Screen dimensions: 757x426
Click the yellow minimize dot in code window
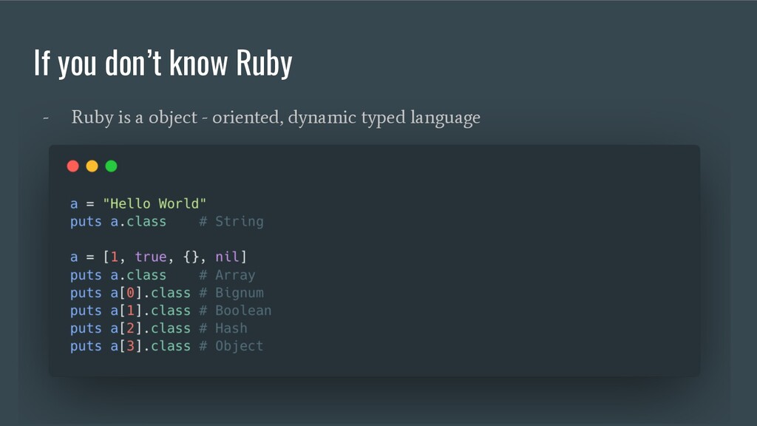click(x=92, y=166)
